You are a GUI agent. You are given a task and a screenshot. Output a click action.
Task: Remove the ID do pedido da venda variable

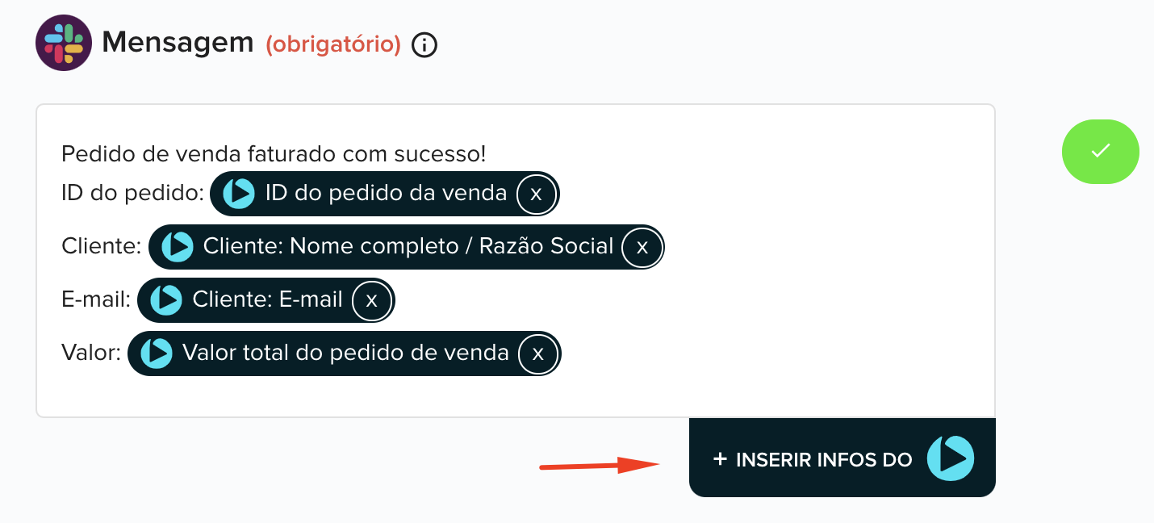535,194
